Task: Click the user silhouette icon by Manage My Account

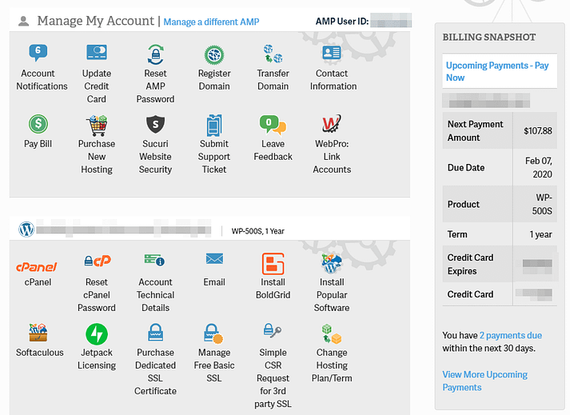Action: pos(24,22)
